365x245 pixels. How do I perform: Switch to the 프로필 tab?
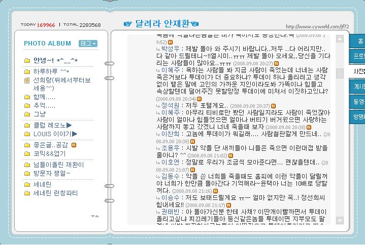point(359,56)
